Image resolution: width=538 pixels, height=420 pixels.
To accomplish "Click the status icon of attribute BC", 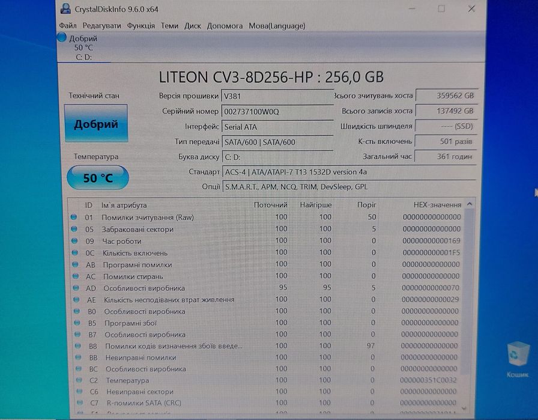I will coord(79,368).
